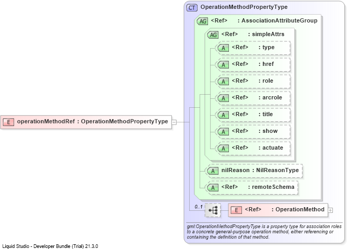347x249 pixels.
Task: Select the ': role' attribute label
Action: point(266,81)
